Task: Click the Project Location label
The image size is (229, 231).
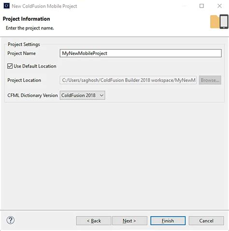Action: 24,80
